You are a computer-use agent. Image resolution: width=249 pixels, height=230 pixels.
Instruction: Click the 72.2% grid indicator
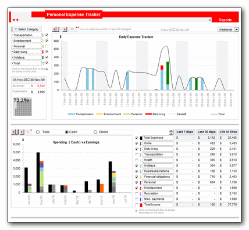click(22, 107)
